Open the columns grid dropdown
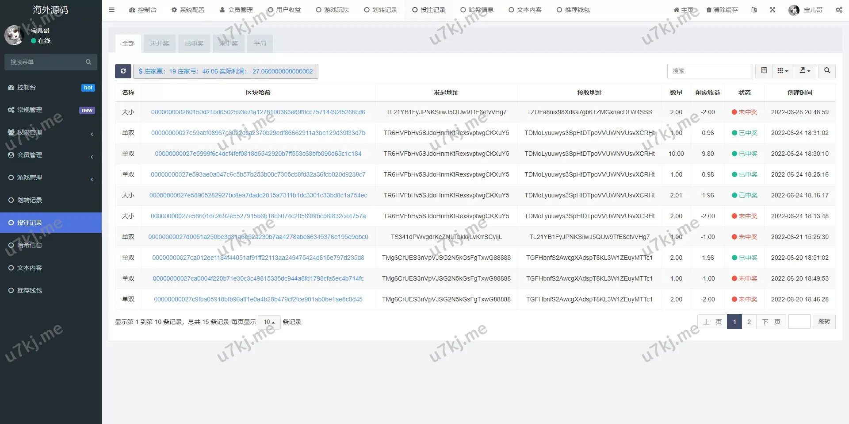Viewport: 849px width, 424px height. click(x=783, y=71)
